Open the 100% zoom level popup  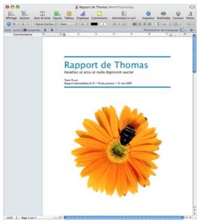[12, 218]
